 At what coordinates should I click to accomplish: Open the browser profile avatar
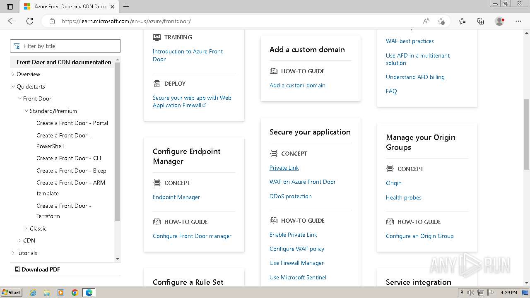click(x=499, y=21)
